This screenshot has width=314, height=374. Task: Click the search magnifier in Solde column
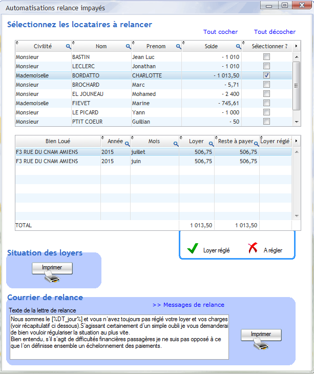pyautogui.click(x=238, y=47)
